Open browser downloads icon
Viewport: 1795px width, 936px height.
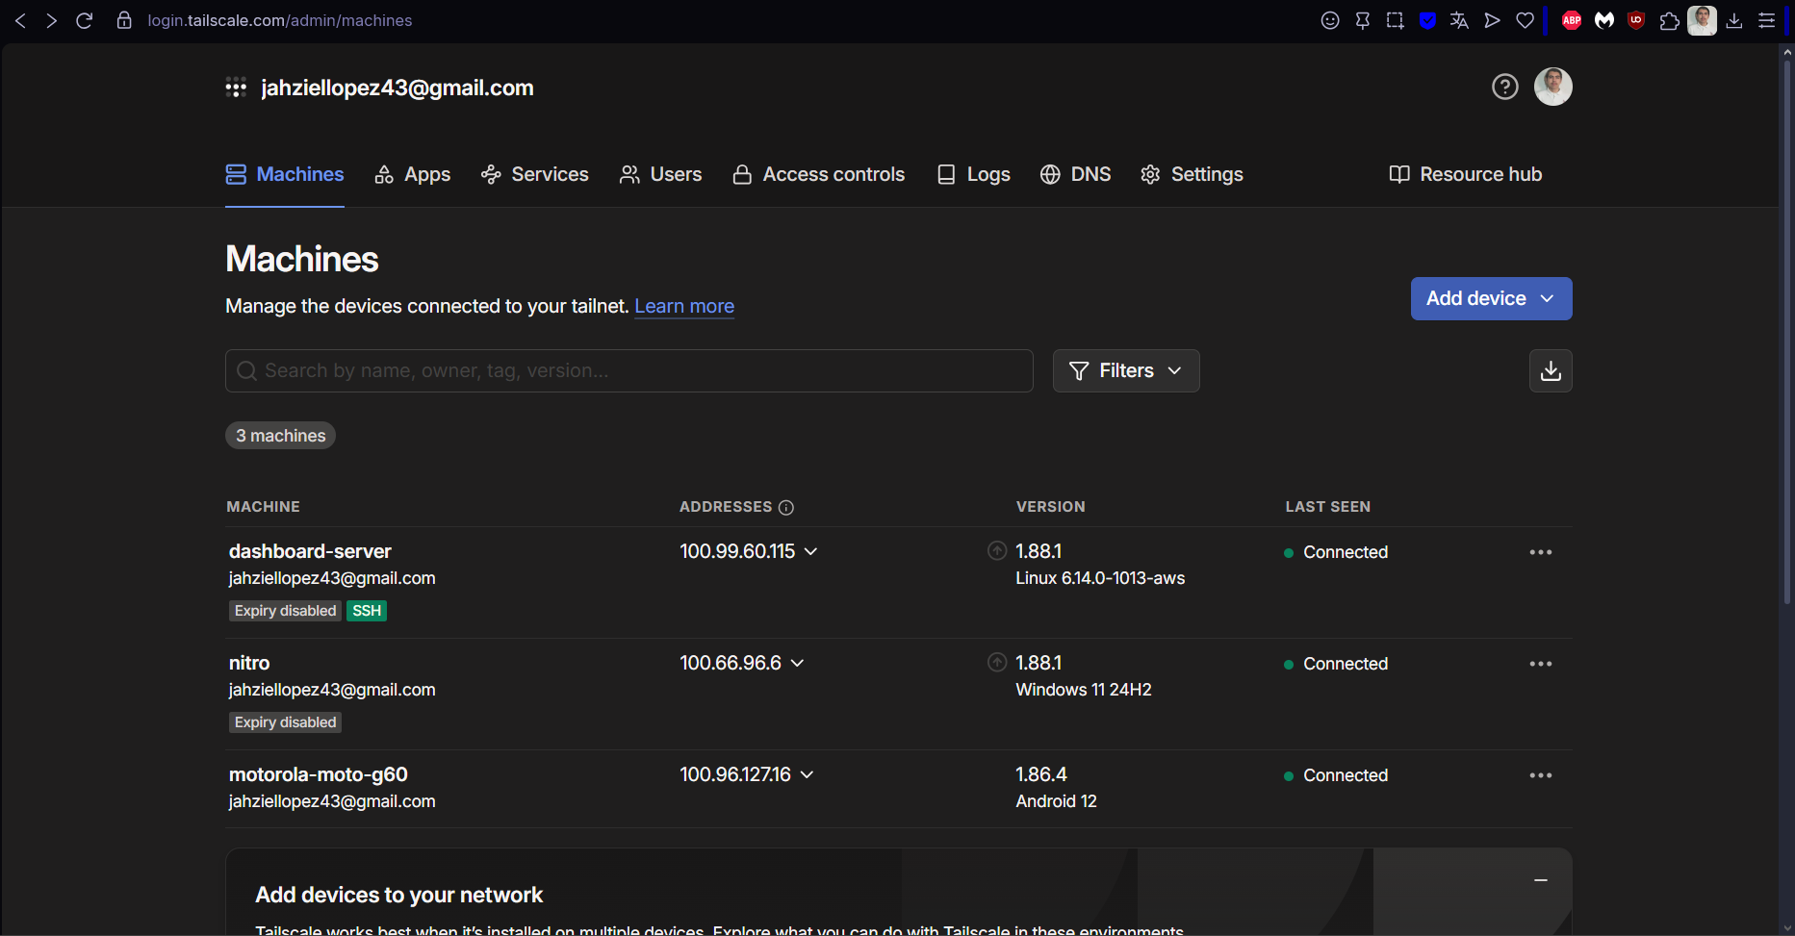pos(1734,20)
